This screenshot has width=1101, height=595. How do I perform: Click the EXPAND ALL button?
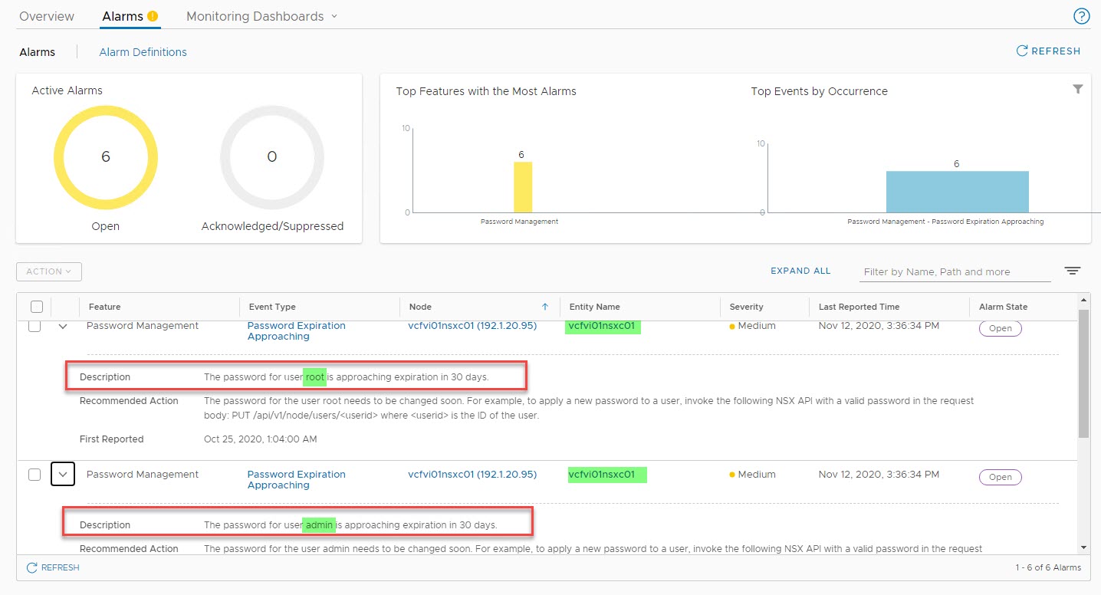click(800, 271)
